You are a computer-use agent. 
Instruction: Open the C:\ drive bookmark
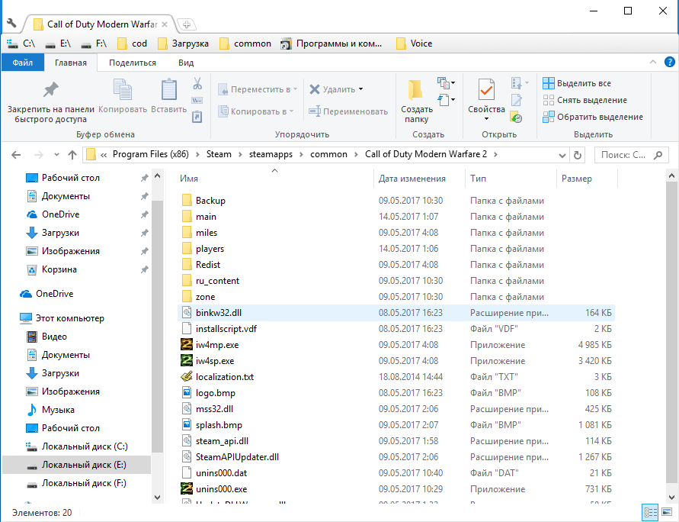21,43
